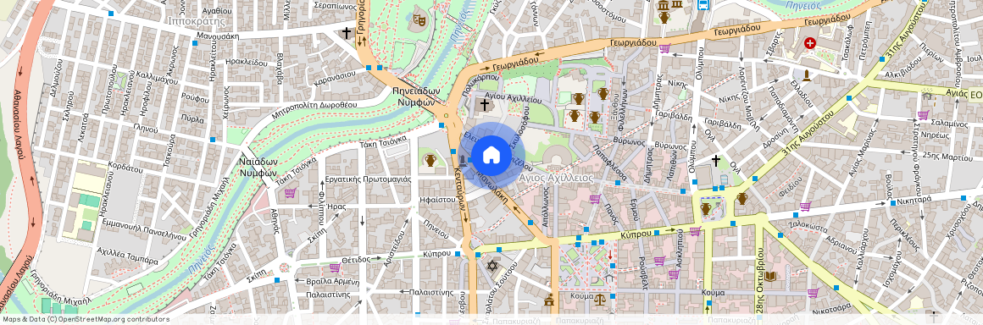Screen dimensions: 983x325
Task: Click the Ηφαίστου street label
Action: tap(437, 199)
